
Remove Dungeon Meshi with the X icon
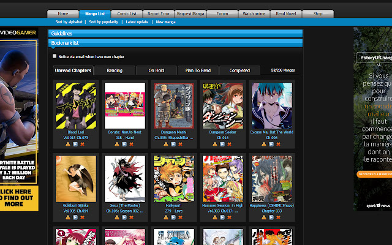click(x=180, y=145)
